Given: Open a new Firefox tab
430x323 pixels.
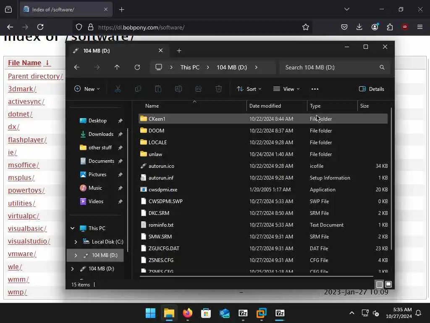Looking at the screenshot, I should point(121,10).
